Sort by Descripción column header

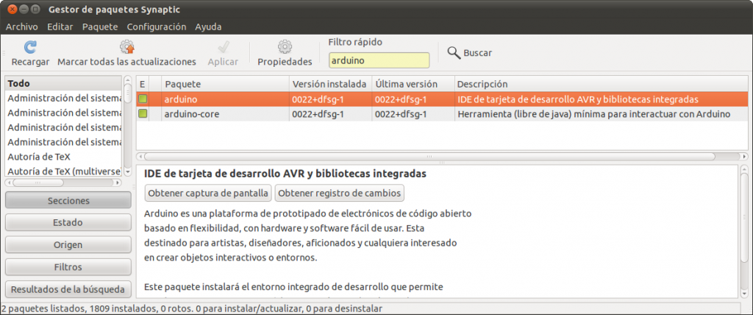point(602,84)
